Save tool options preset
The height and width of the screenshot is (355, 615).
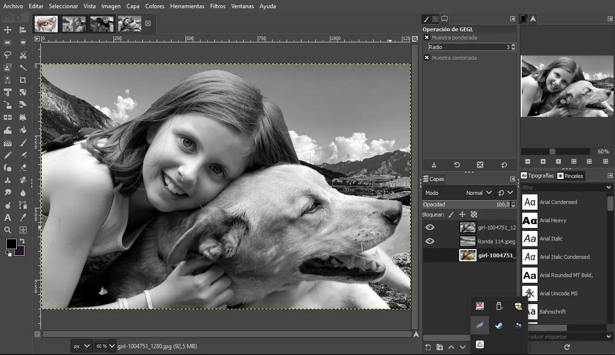[x=434, y=165]
